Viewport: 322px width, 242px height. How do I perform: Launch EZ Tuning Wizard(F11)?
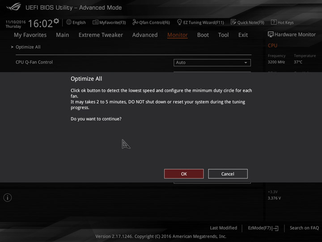[x=203, y=22]
